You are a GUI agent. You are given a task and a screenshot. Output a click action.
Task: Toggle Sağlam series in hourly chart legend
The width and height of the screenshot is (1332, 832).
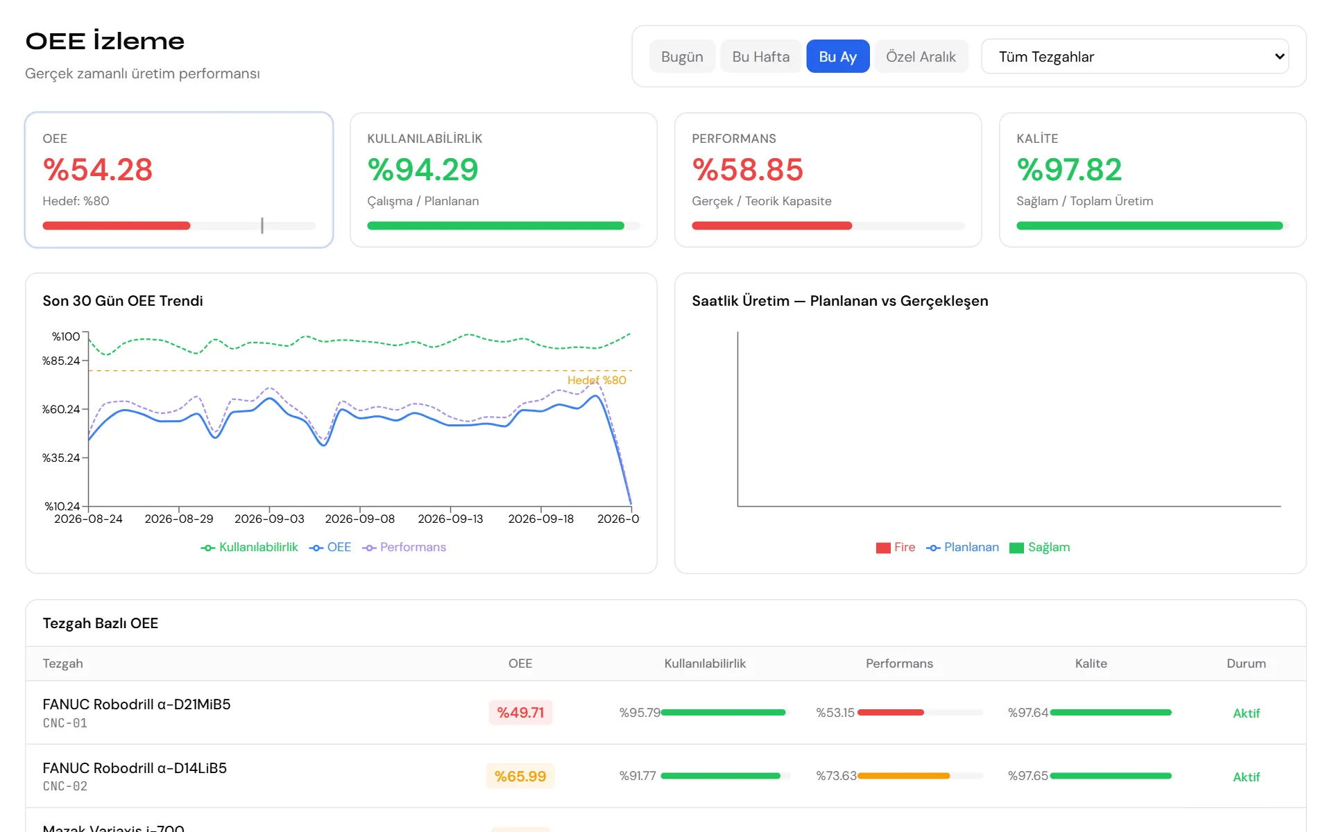pos(1040,547)
